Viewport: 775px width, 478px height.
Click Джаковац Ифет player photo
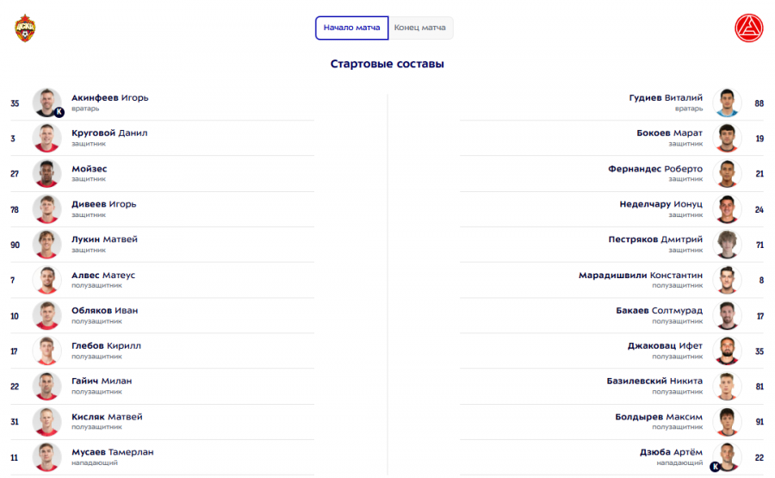click(728, 351)
